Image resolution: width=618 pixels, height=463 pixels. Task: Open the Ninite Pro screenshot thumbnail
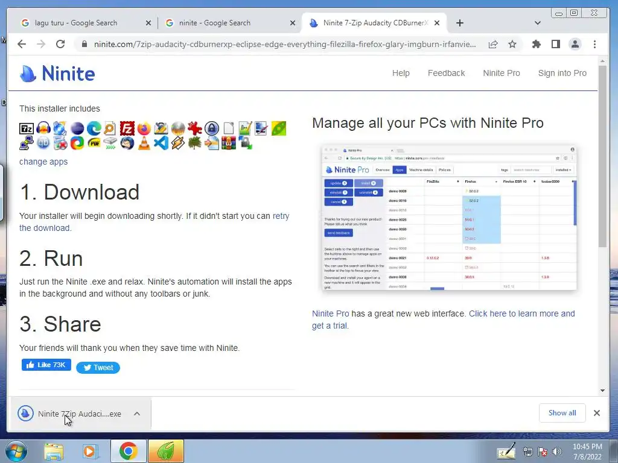[x=449, y=218]
